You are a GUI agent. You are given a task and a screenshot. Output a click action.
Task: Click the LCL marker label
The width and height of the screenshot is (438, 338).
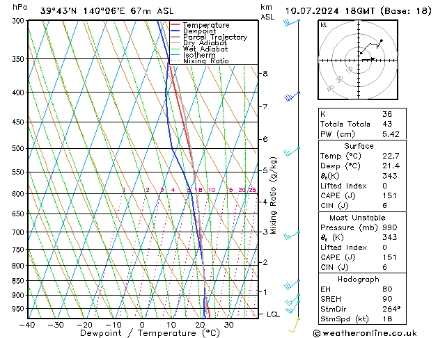click(x=273, y=314)
